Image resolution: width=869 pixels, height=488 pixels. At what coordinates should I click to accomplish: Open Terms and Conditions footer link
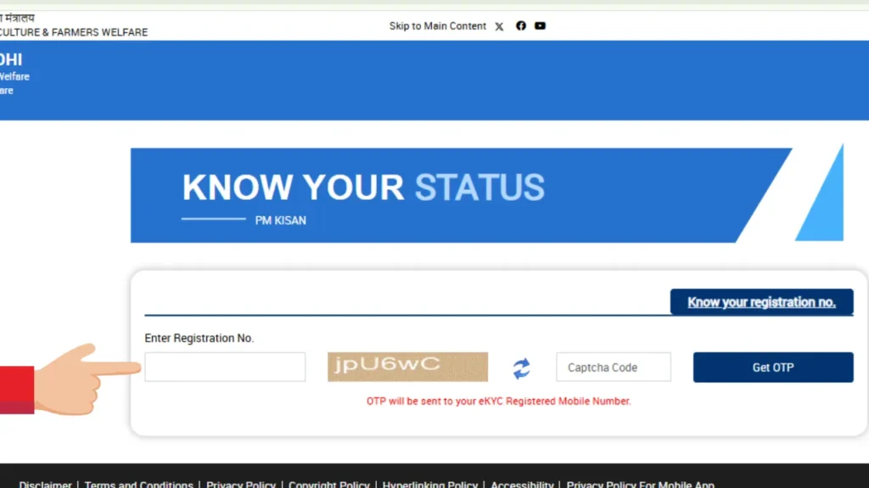(138, 484)
